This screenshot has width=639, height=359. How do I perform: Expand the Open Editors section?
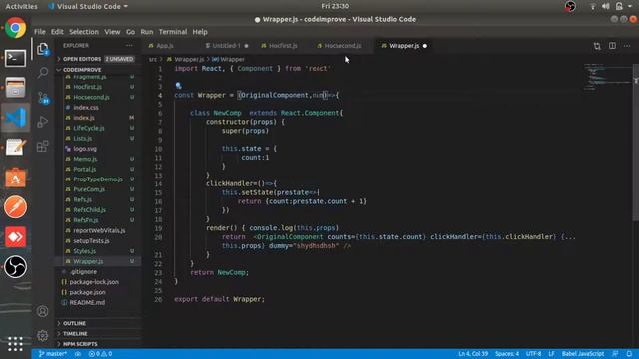point(98,59)
